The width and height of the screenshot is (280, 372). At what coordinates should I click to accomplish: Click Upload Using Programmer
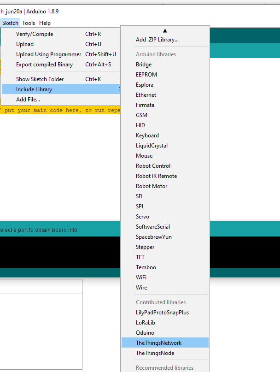(x=61, y=54)
